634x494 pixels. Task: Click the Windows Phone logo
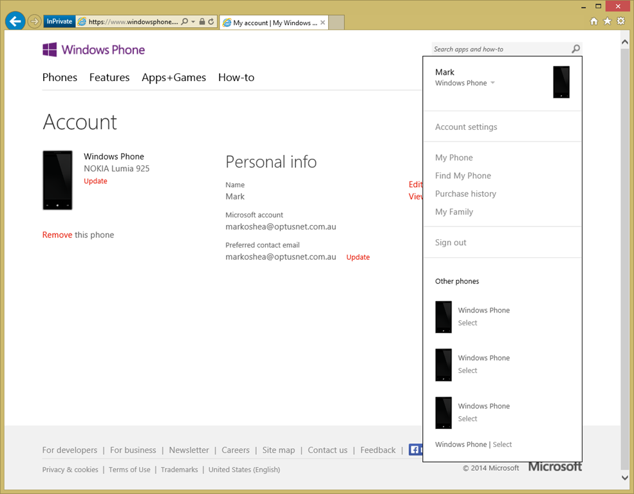(x=94, y=50)
